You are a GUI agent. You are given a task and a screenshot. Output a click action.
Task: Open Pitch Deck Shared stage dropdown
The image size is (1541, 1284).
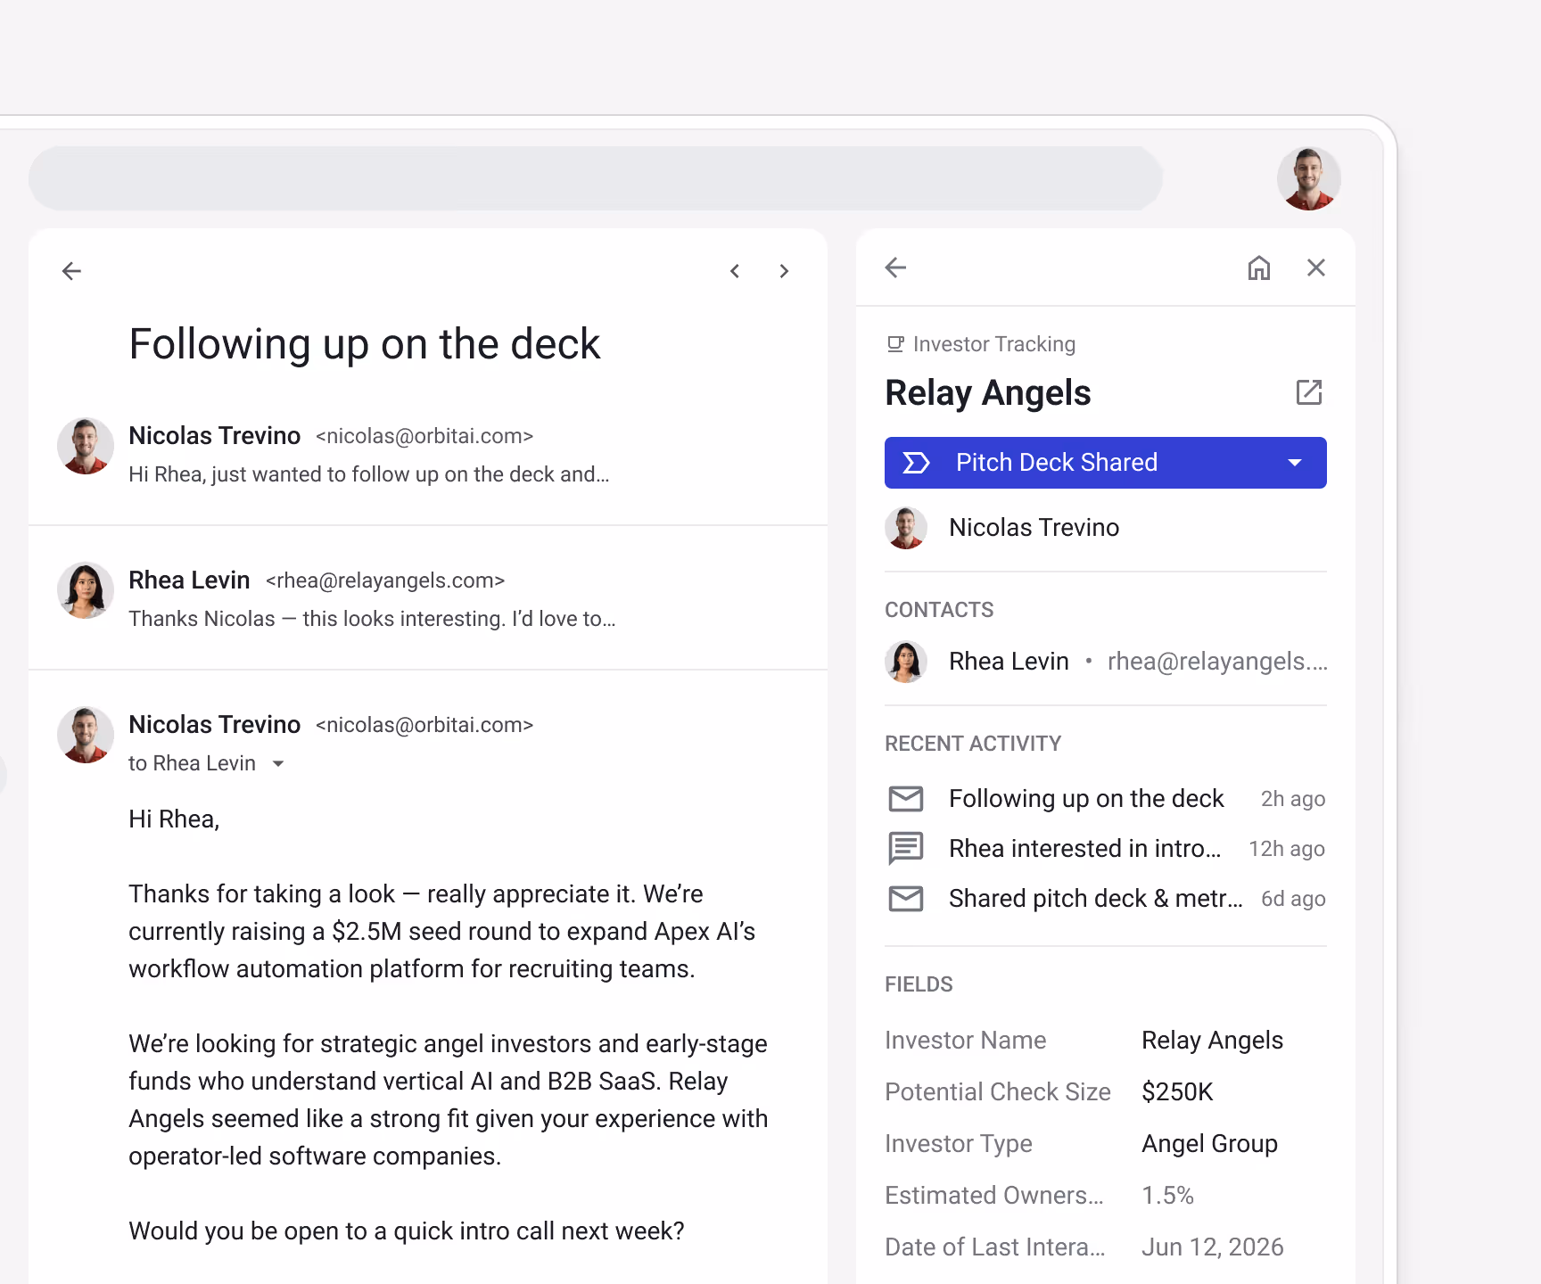pyautogui.click(x=1106, y=463)
